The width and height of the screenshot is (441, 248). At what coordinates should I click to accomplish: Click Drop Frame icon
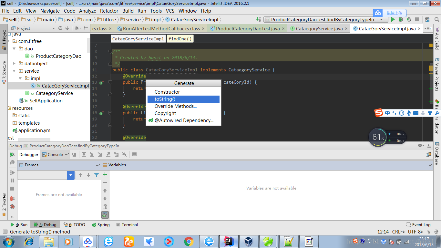click(x=116, y=154)
